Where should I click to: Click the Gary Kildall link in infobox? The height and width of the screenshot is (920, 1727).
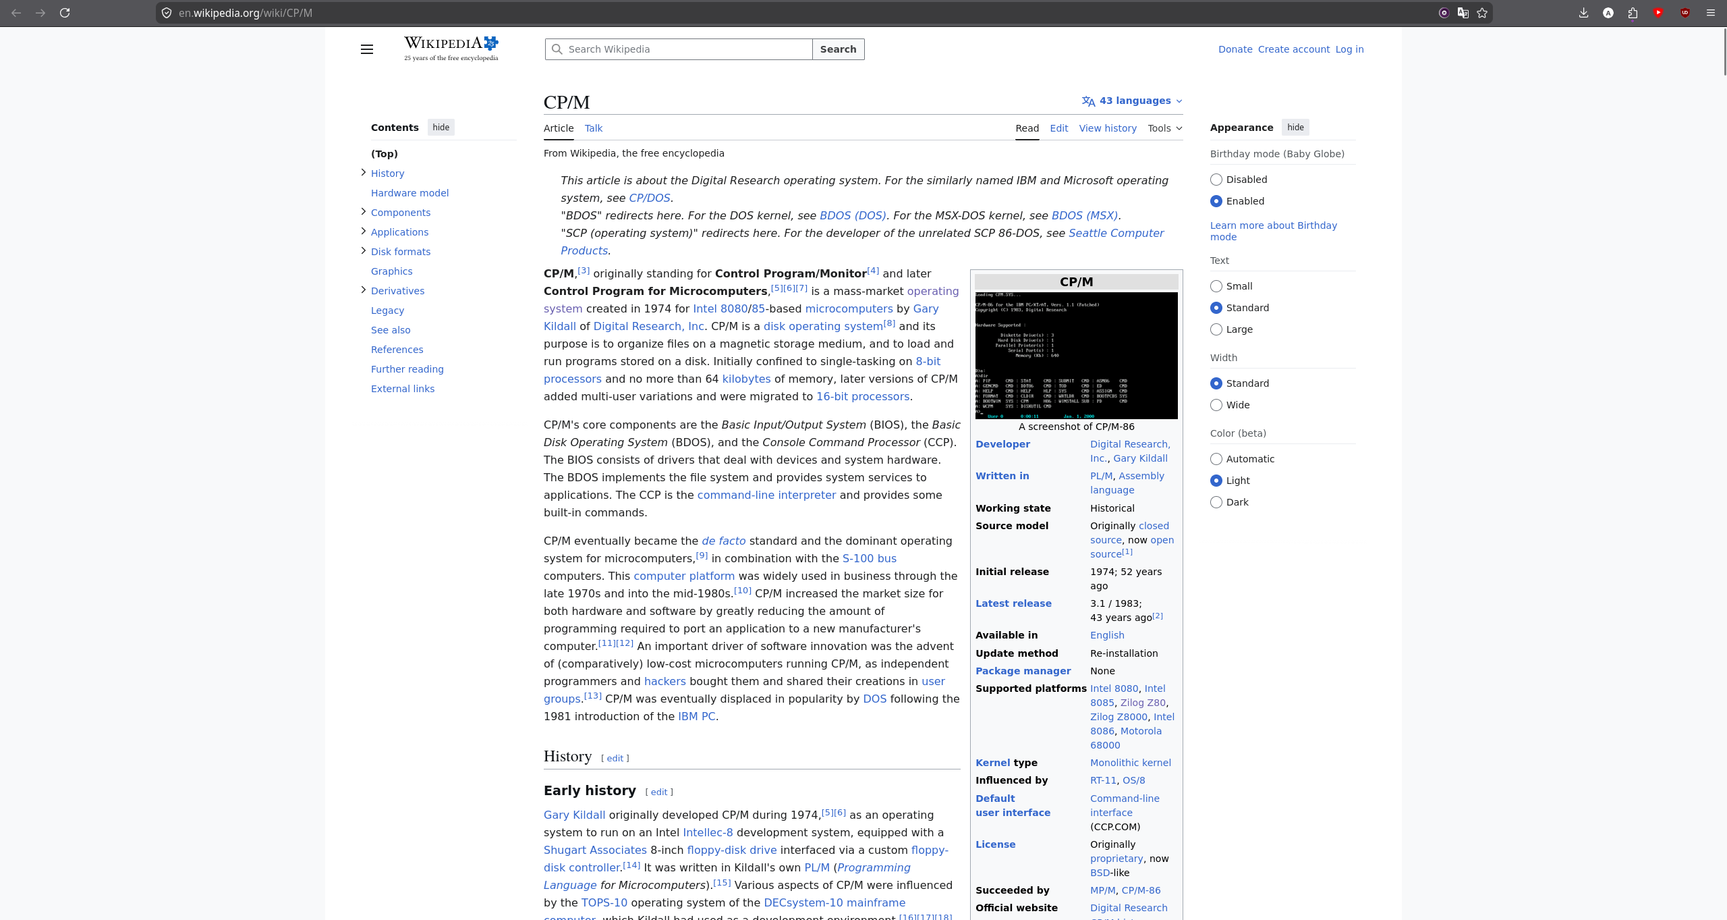tap(1140, 458)
